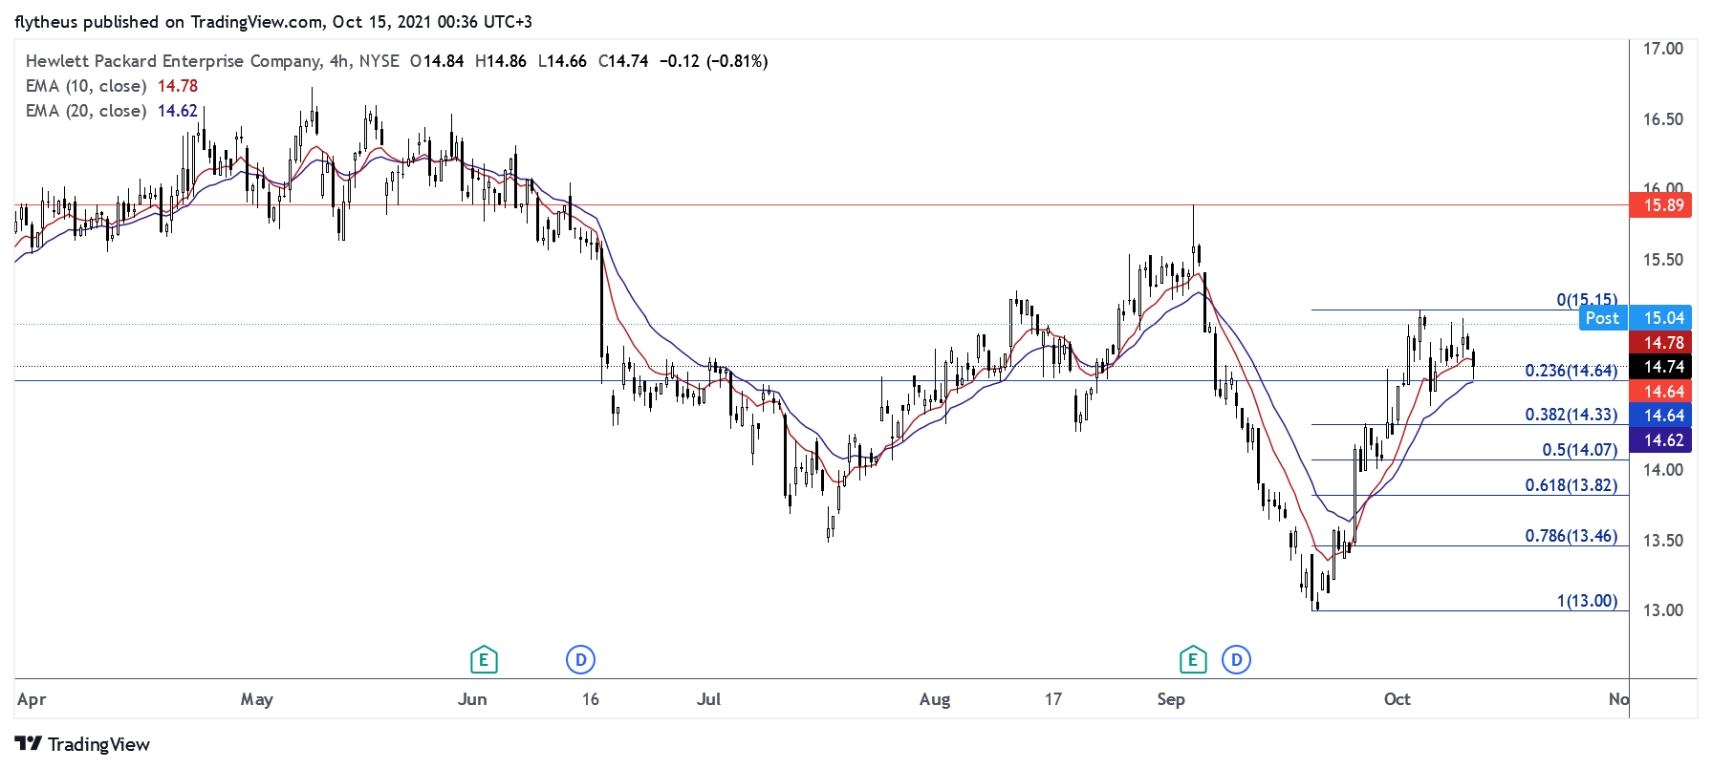The height and width of the screenshot is (769, 1712).
Task: Click the Apr label on time axis
Action: (32, 699)
